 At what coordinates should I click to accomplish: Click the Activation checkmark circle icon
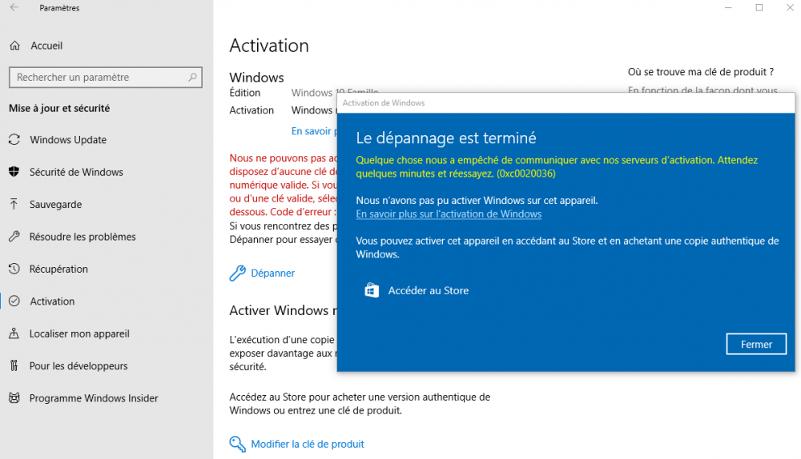click(x=14, y=301)
